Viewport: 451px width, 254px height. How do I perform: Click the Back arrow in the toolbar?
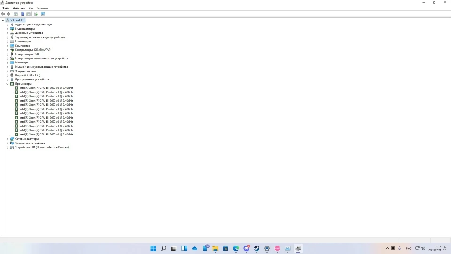tap(3, 14)
